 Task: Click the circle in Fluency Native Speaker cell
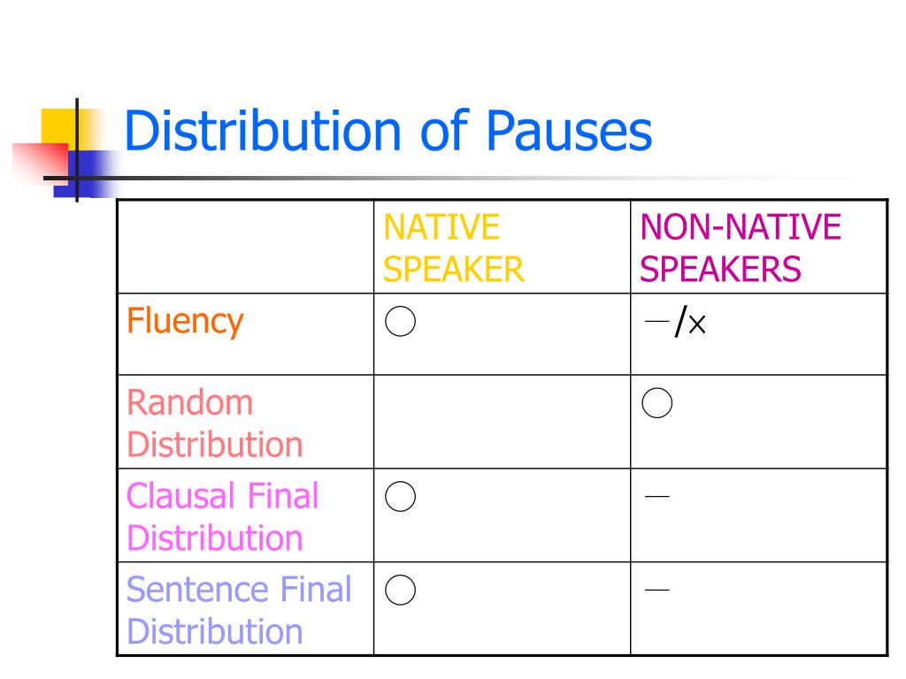click(x=400, y=321)
